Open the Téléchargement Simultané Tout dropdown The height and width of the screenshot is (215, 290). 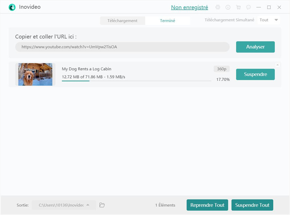[269, 20]
